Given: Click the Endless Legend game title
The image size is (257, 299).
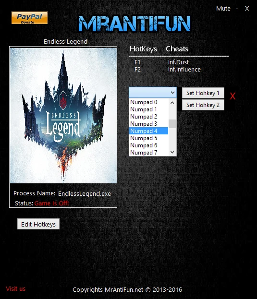Looking at the screenshot, I should coord(65,42).
